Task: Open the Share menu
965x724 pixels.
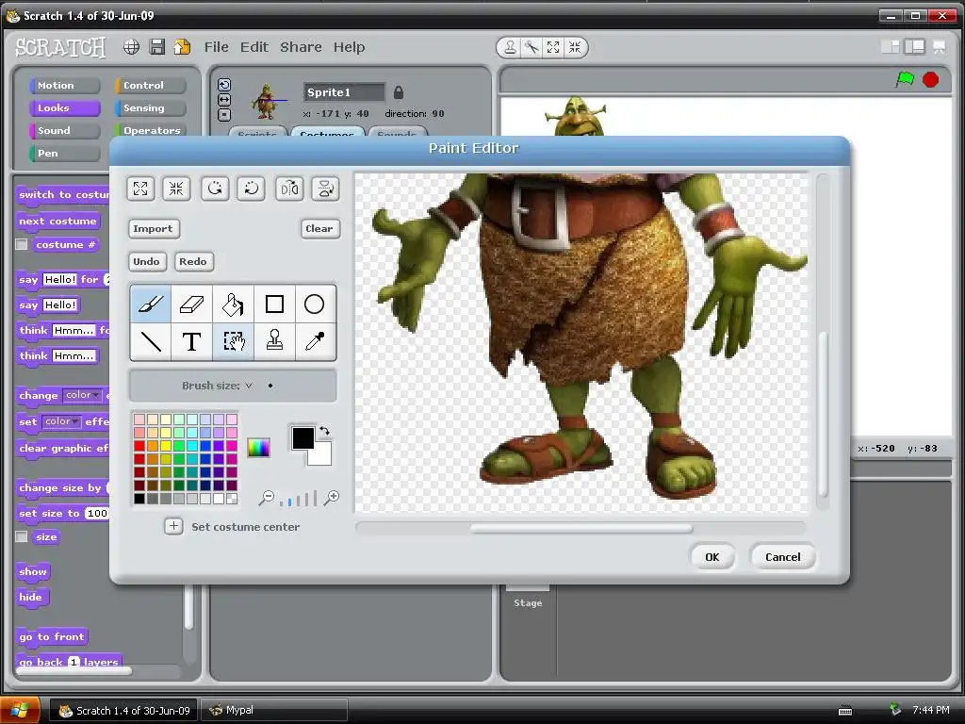Action: coord(301,47)
